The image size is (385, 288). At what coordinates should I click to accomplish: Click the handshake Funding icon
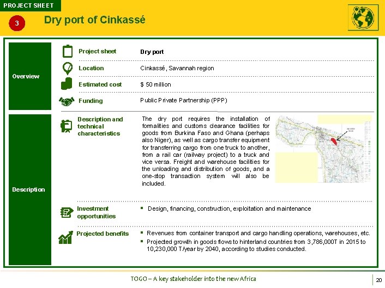(67, 101)
